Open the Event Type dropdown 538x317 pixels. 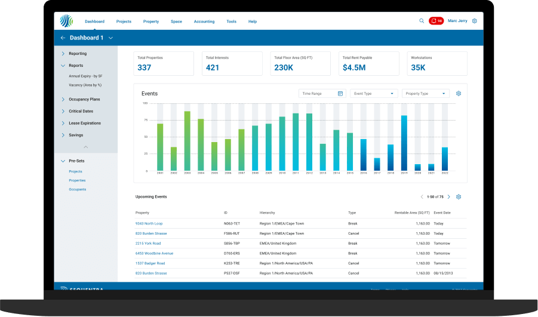[x=374, y=94]
